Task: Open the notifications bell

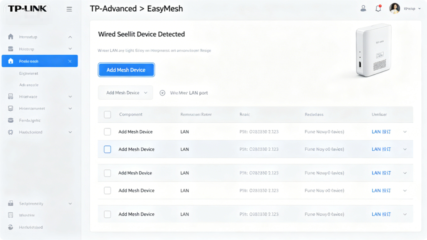Action: [x=378, y=8]
